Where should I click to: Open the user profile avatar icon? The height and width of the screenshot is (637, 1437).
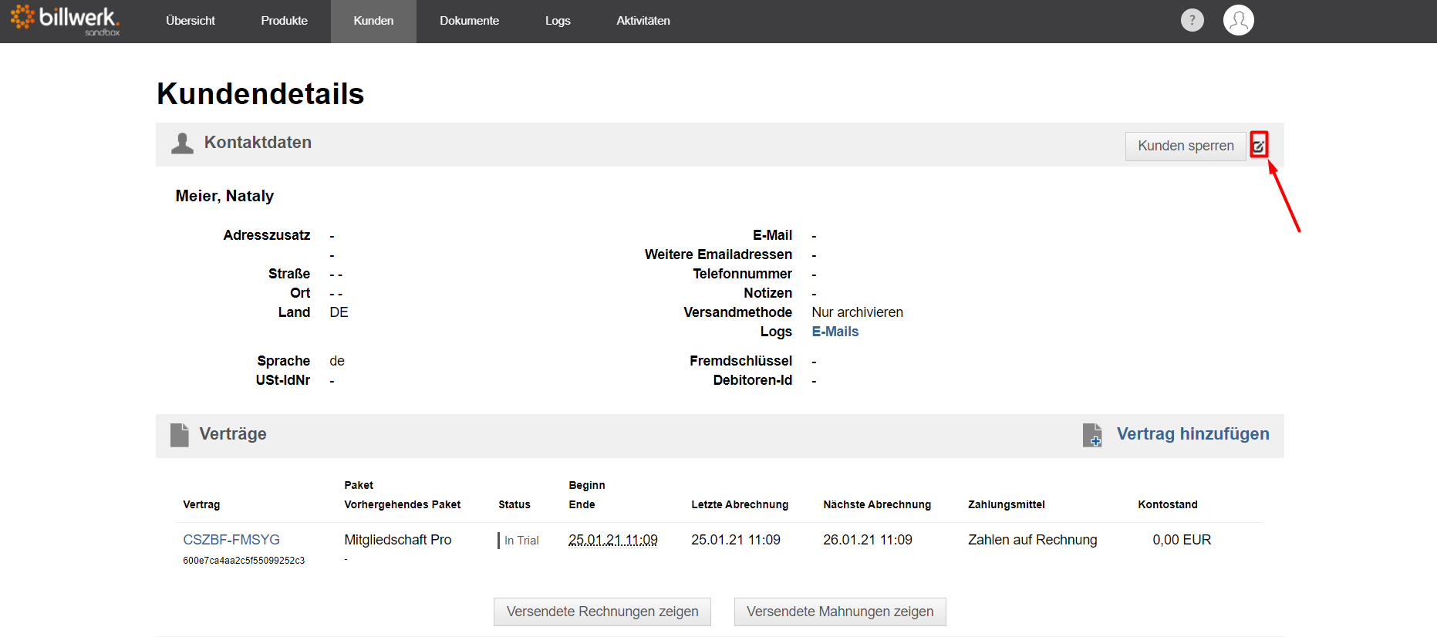(1238, 20)
